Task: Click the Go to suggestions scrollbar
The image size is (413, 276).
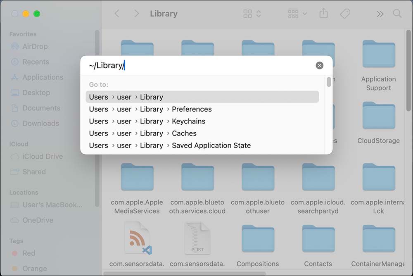Action: click(329, 82)
